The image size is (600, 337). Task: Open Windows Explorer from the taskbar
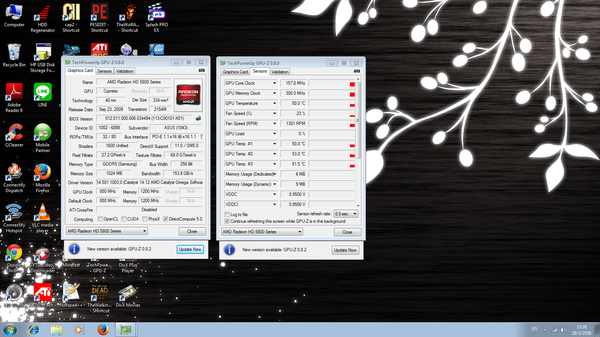pos(57,330)
